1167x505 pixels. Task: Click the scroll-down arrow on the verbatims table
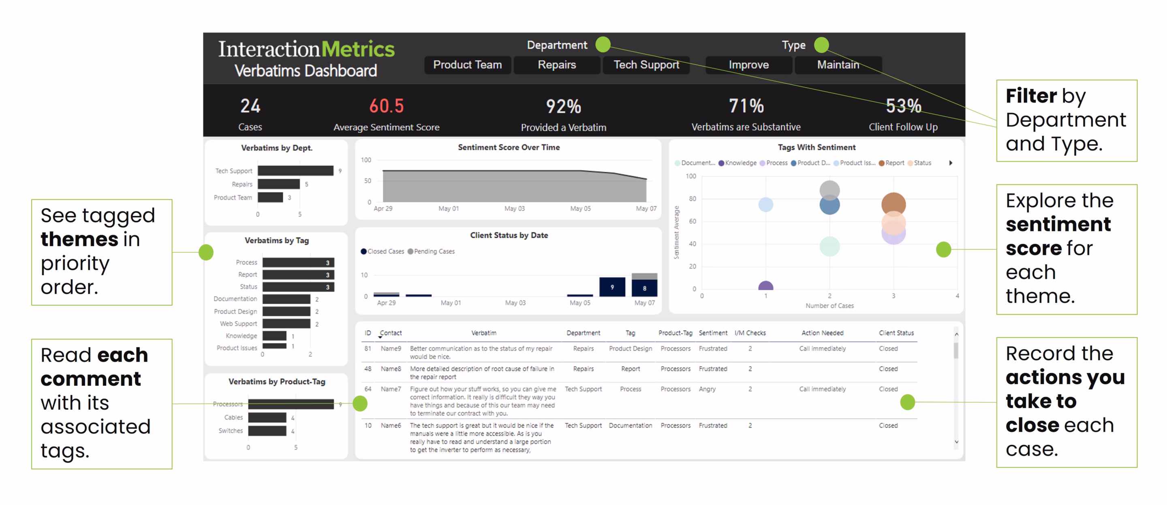coord(956,441)
